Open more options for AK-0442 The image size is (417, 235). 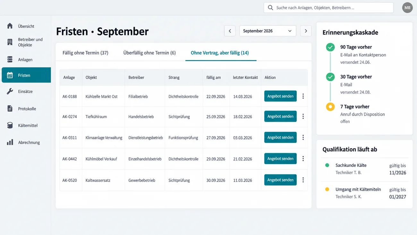click(x=303, y=159)
